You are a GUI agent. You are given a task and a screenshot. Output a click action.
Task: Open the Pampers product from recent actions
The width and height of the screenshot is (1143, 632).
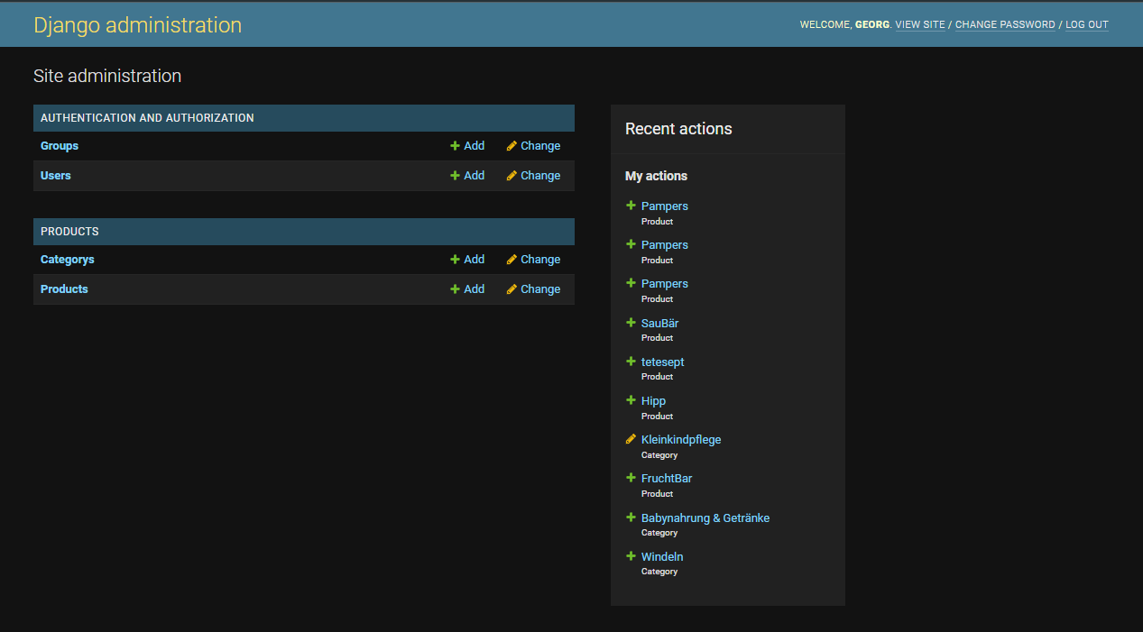coord(664,206)
